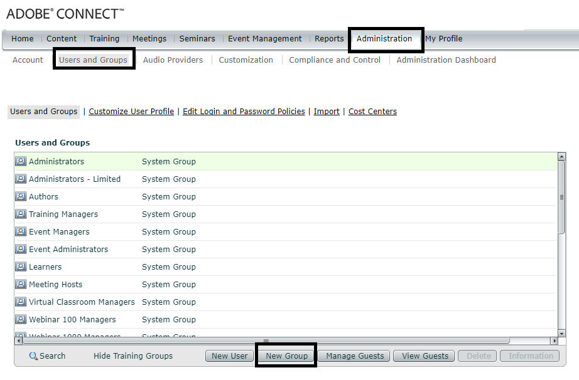Click the vertical scrollbar thumb

click(x=561, y=197)
